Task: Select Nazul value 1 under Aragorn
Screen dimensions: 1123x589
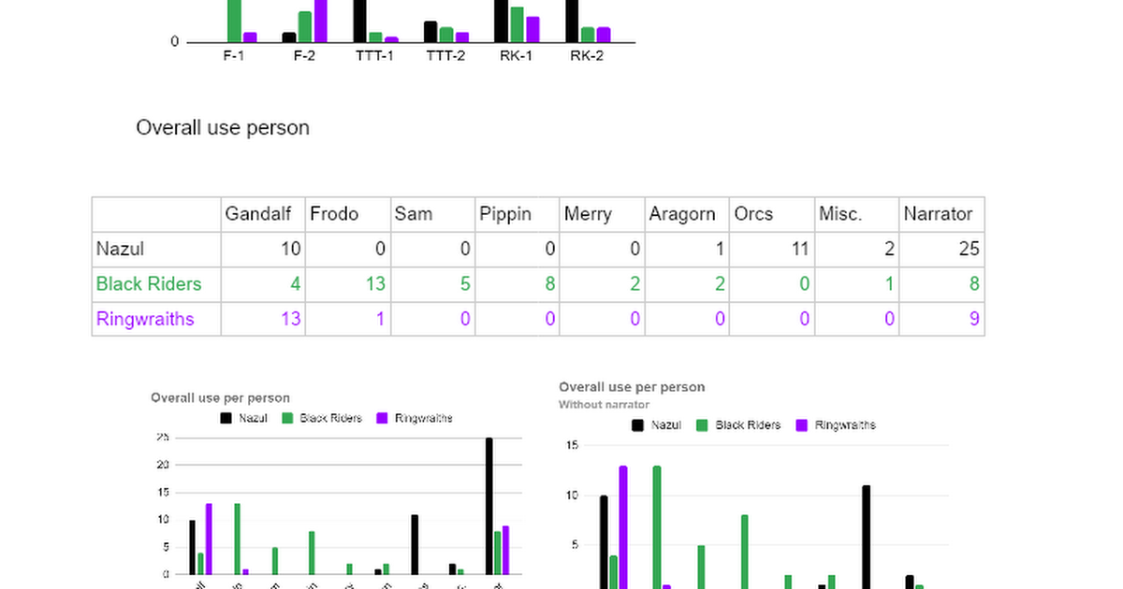Action: tap(687, 250)
